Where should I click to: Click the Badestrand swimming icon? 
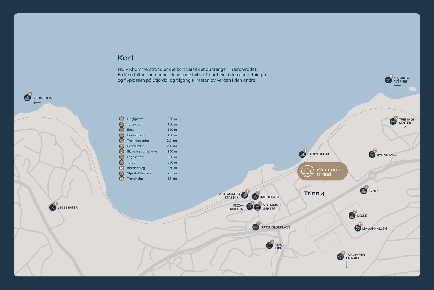[x=302, y=154]
